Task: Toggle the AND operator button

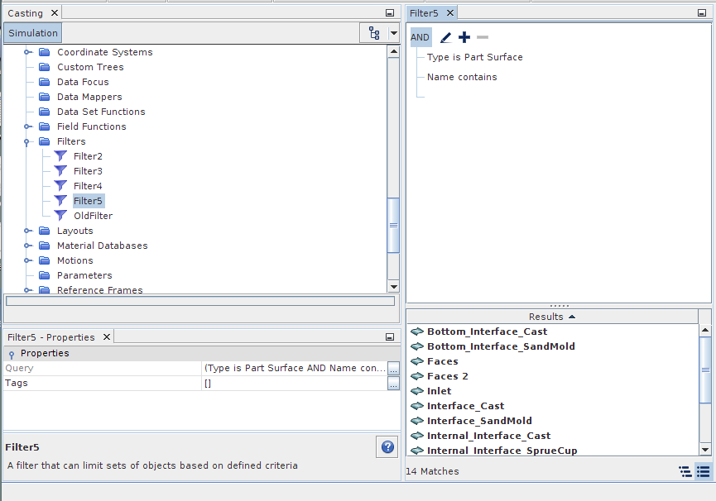Action: 420,37
